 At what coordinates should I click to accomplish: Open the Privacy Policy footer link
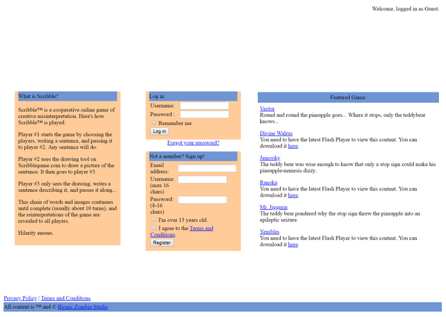pos(20,298)
